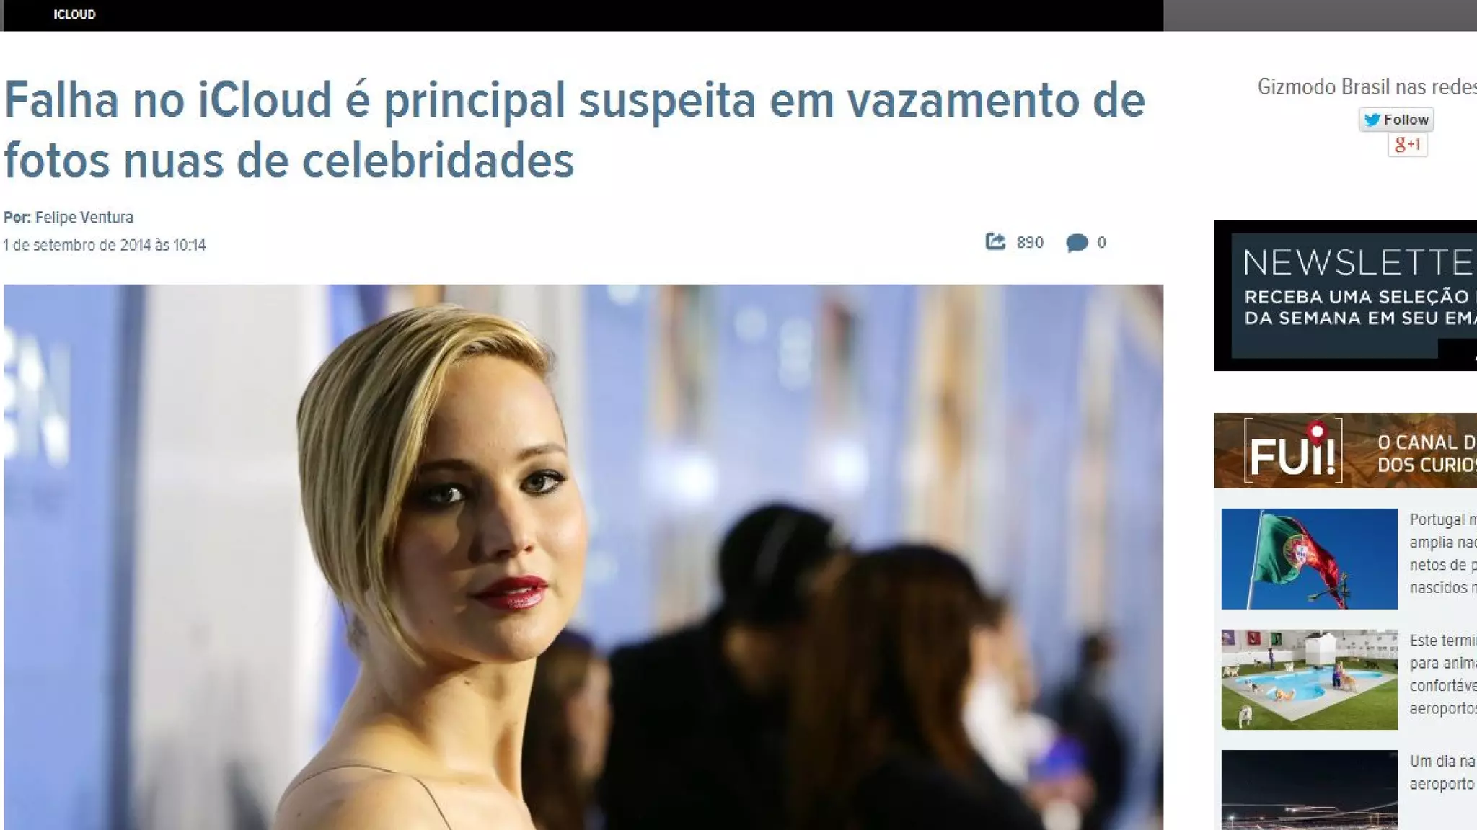Open the main article photo
Screen dimensions: 1477x830
(x=583, y=557)
